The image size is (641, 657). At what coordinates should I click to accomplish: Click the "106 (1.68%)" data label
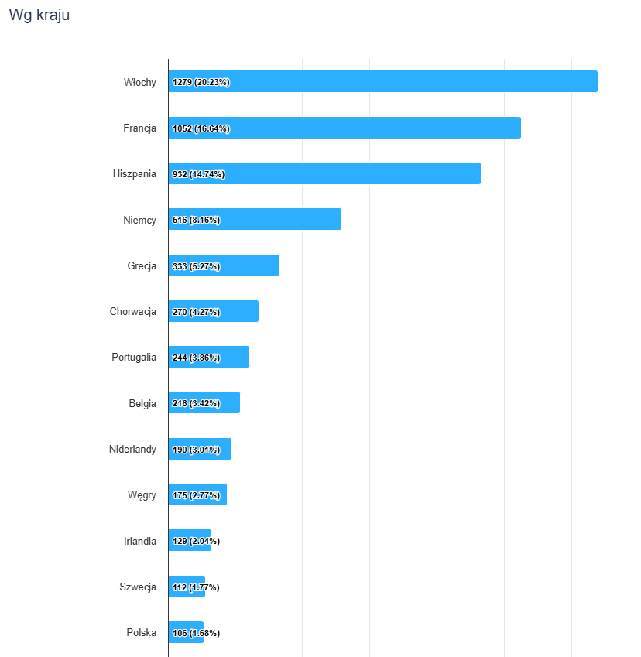pyautogui.click(x=196, y=633)
